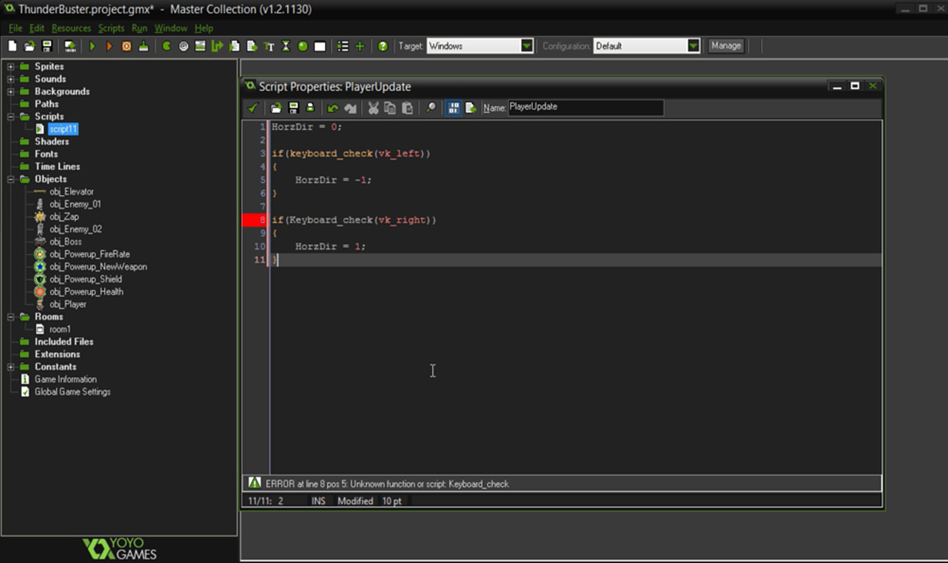Open the Target platform dropdown
Screen dimensions: 948x563
[526, 45]
